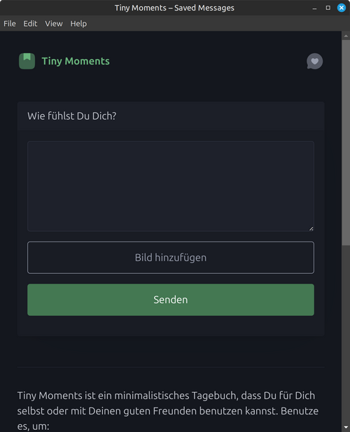Close the window with the blue X
350x432 pixels.
pyautogui.click(x=342, y=8)
